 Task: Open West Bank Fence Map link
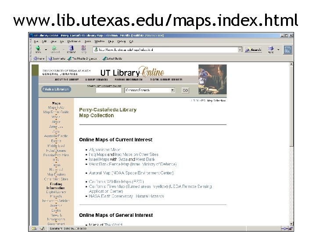[x=133, y=164]
